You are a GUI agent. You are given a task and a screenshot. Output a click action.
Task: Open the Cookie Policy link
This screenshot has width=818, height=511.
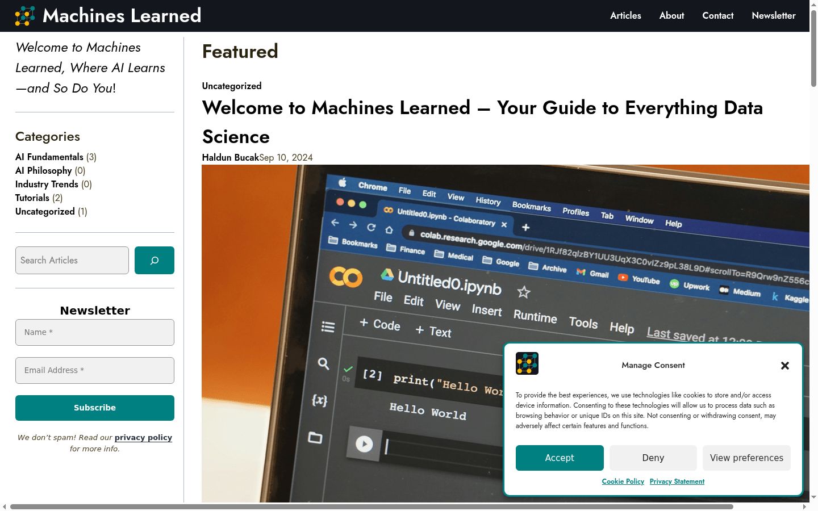point(623,481)
